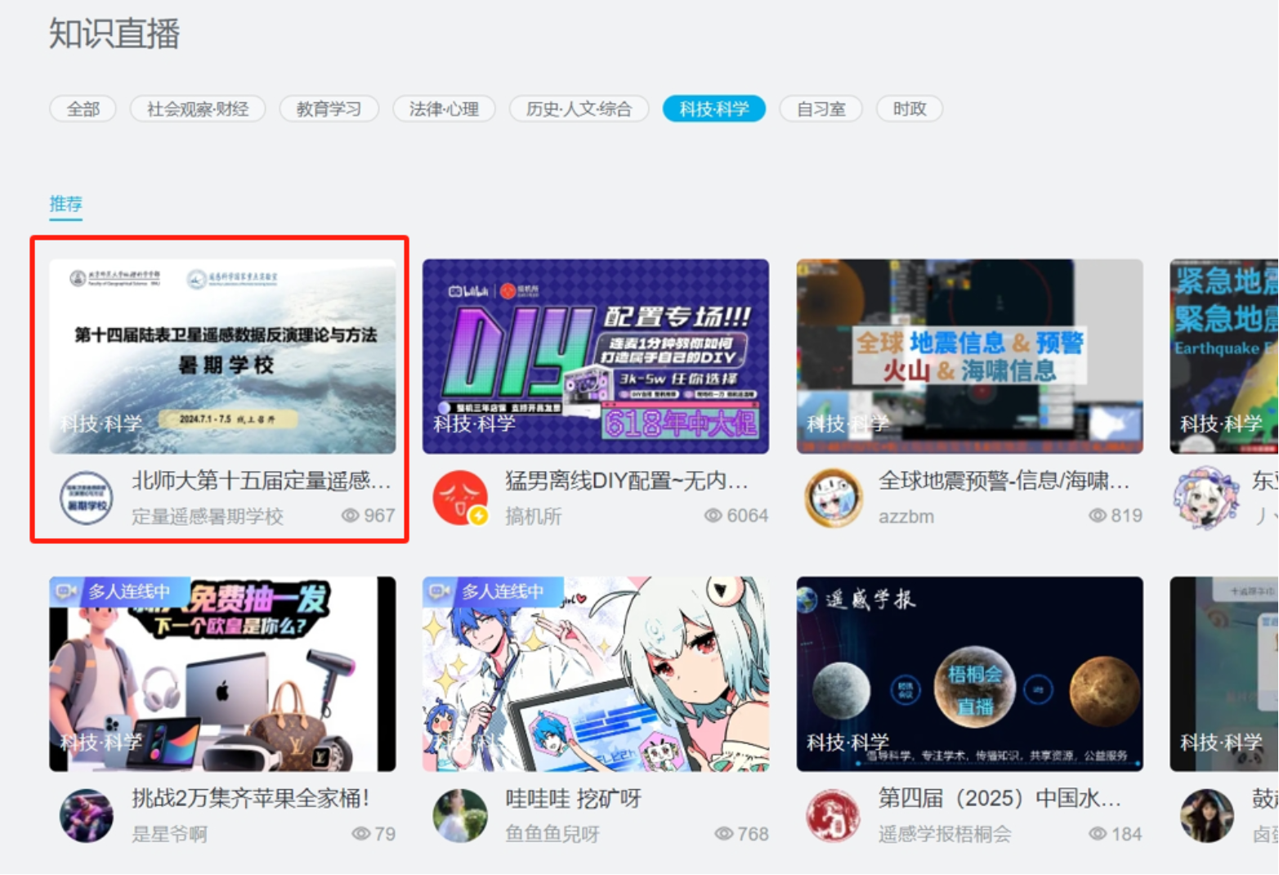1279x875 pixels.
Task: Select the 社会观察·财经 category filter
Action: pos(198,109)
